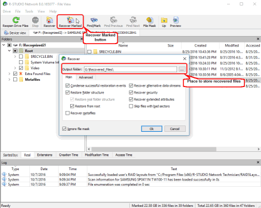Collapse the F: (Recognized2) tree node
Image resolution: width=261 pixels, height=208 pixels.
click(3, 45)
